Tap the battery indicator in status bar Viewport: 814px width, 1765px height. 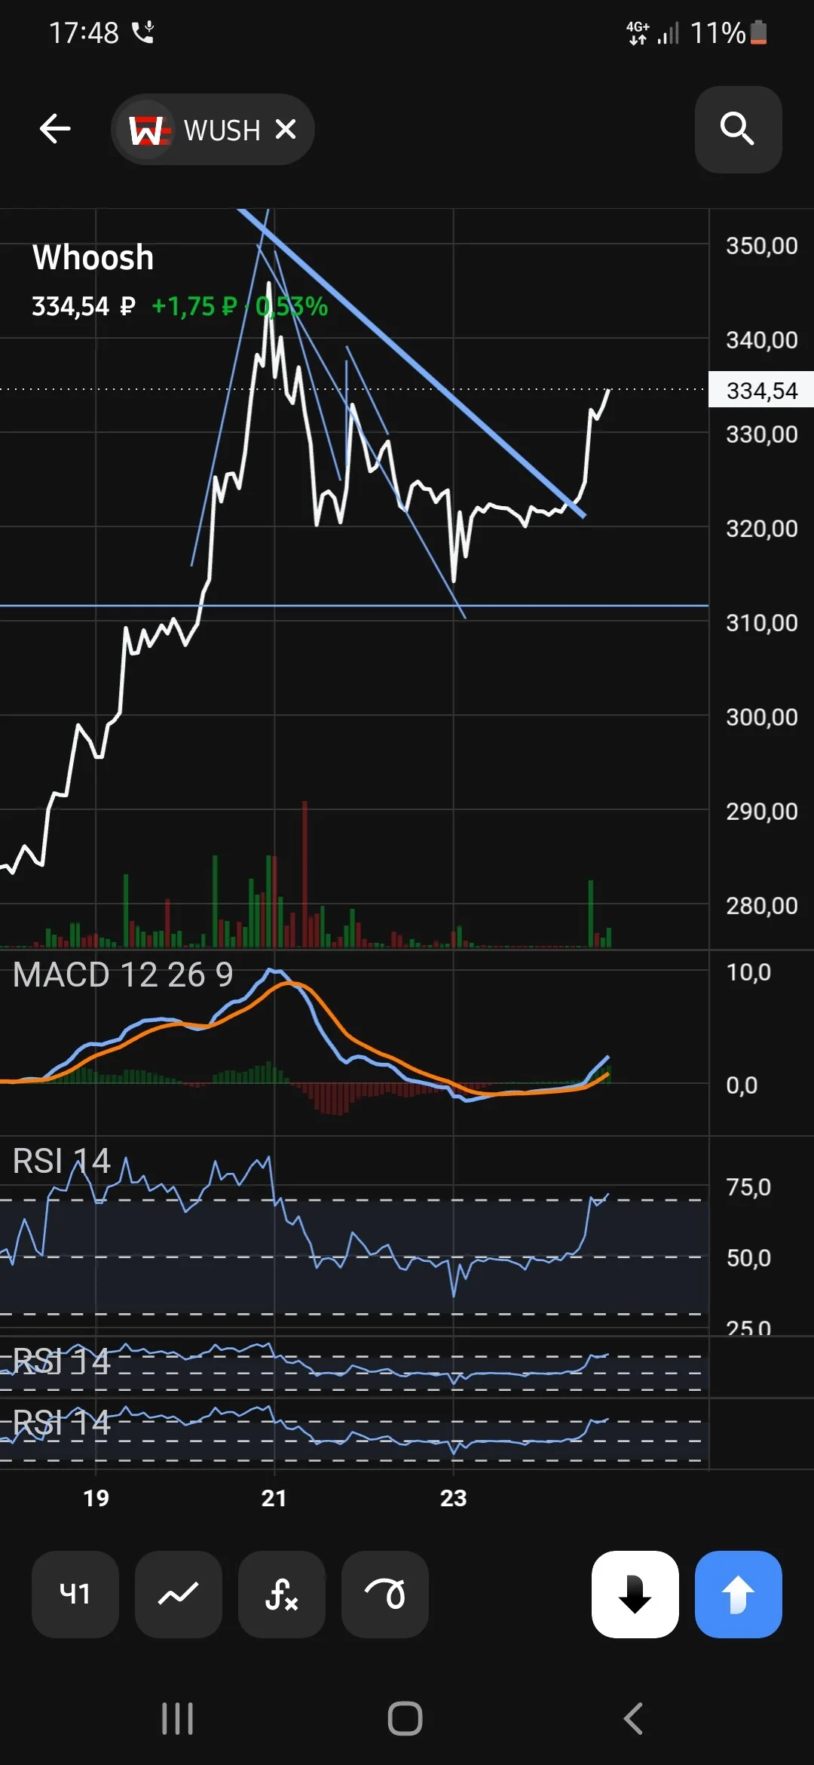coord(759,32)
